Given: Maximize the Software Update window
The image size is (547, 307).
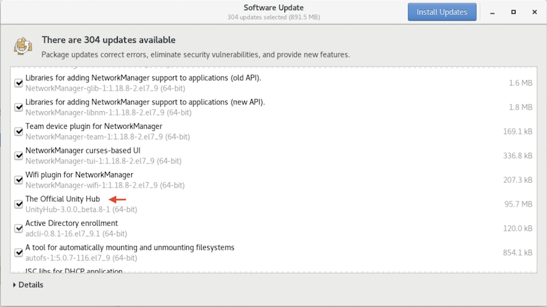Looking at the screenshot, I should point(513,12).
